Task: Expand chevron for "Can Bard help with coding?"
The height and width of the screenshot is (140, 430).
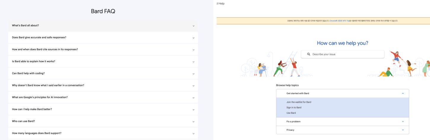Action: point(194,74)
